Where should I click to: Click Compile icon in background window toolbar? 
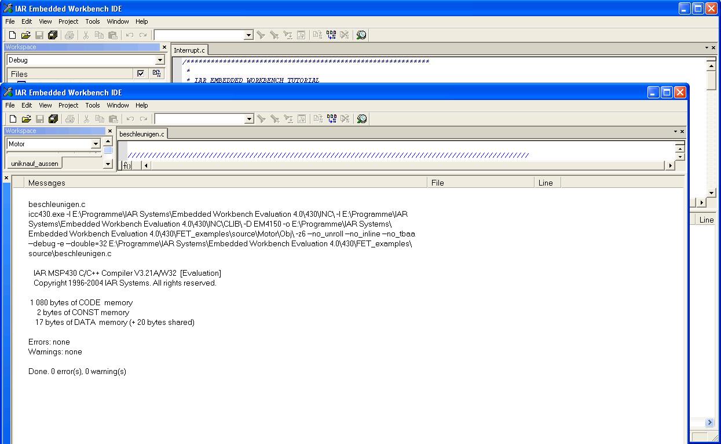[317, 35]
